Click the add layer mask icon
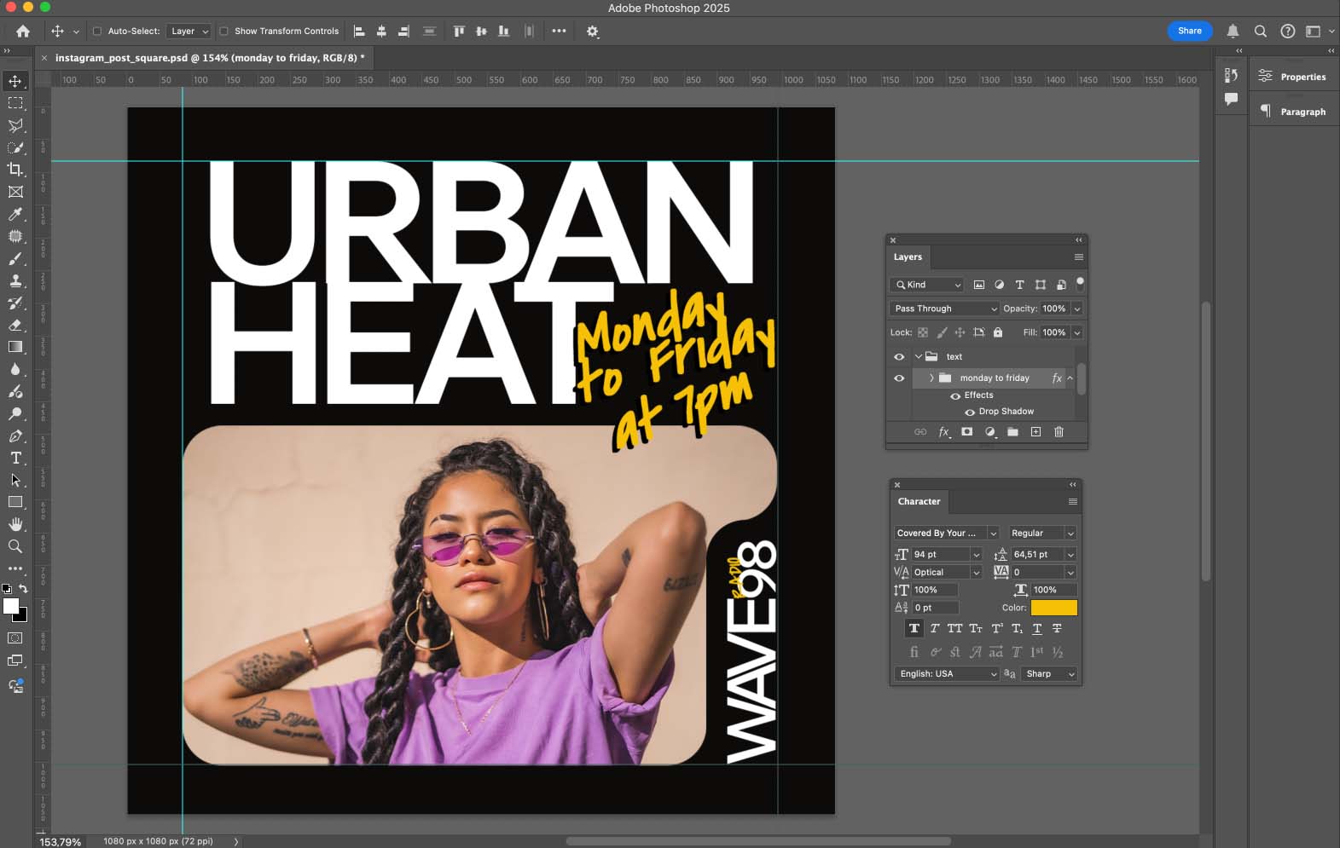 coord(966,432)
